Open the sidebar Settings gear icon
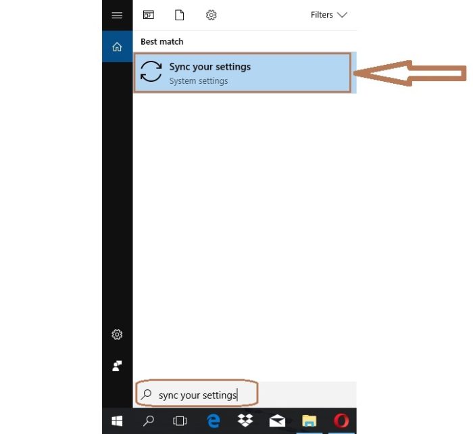The height and width of the screenshot is (434, 473). pos(117,335)
